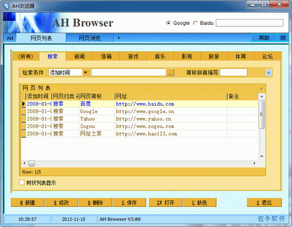Click the 附 button
The image size is (292, 227).
point(283,38)
